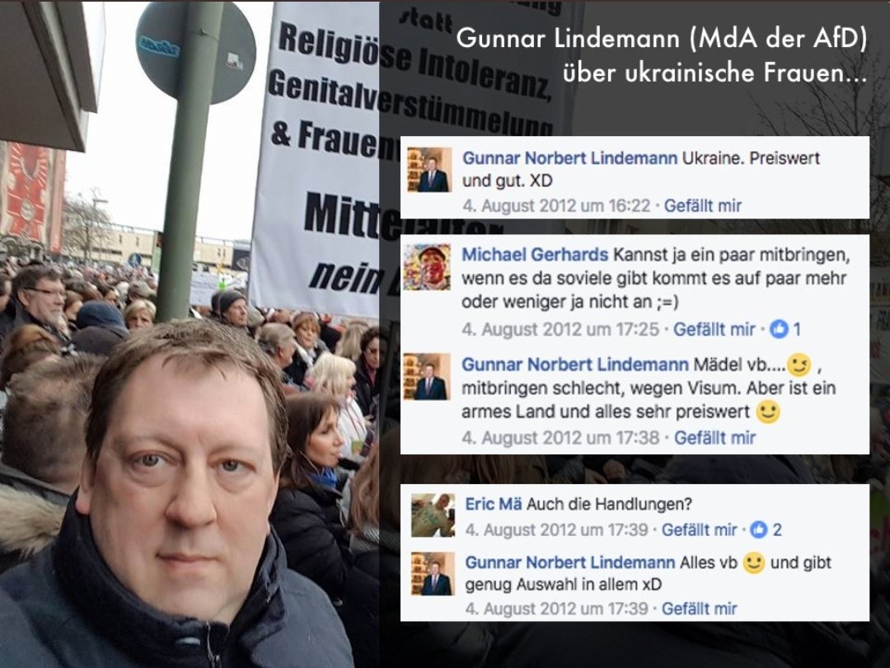This screenshot has height=668, width=890.
Task: Click the winking emoji in the 'Mädel vb' comment
Action: (x=799, y=365)
